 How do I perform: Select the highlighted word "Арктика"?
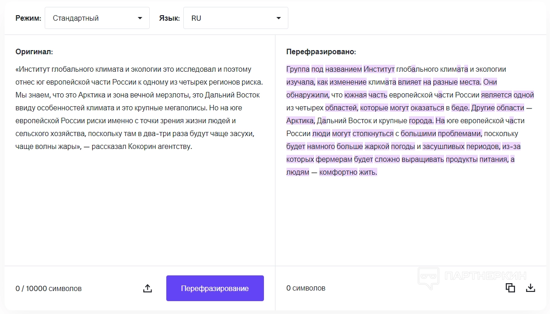300,121
